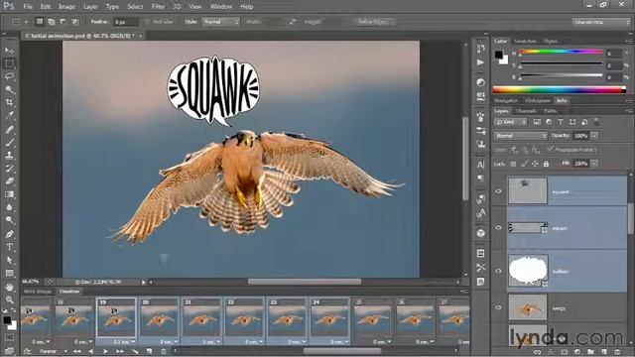Select the Eyedropper tool
The height and width of the screenshot is (357, 635).
click(9, 115)
